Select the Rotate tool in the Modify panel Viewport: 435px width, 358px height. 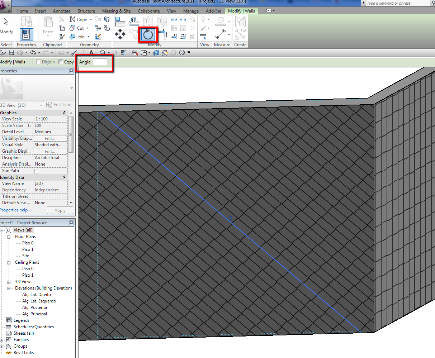click(148, 35)
